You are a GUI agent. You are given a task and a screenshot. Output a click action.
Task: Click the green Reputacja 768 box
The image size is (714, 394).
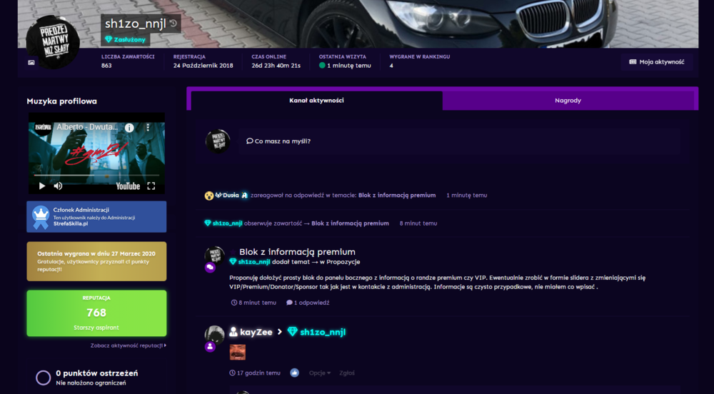coord(96,313)
